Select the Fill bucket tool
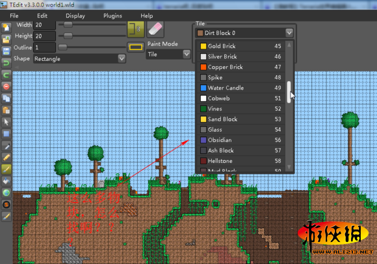Viewport: 377px width, 264px height. [x=6, y=181]
